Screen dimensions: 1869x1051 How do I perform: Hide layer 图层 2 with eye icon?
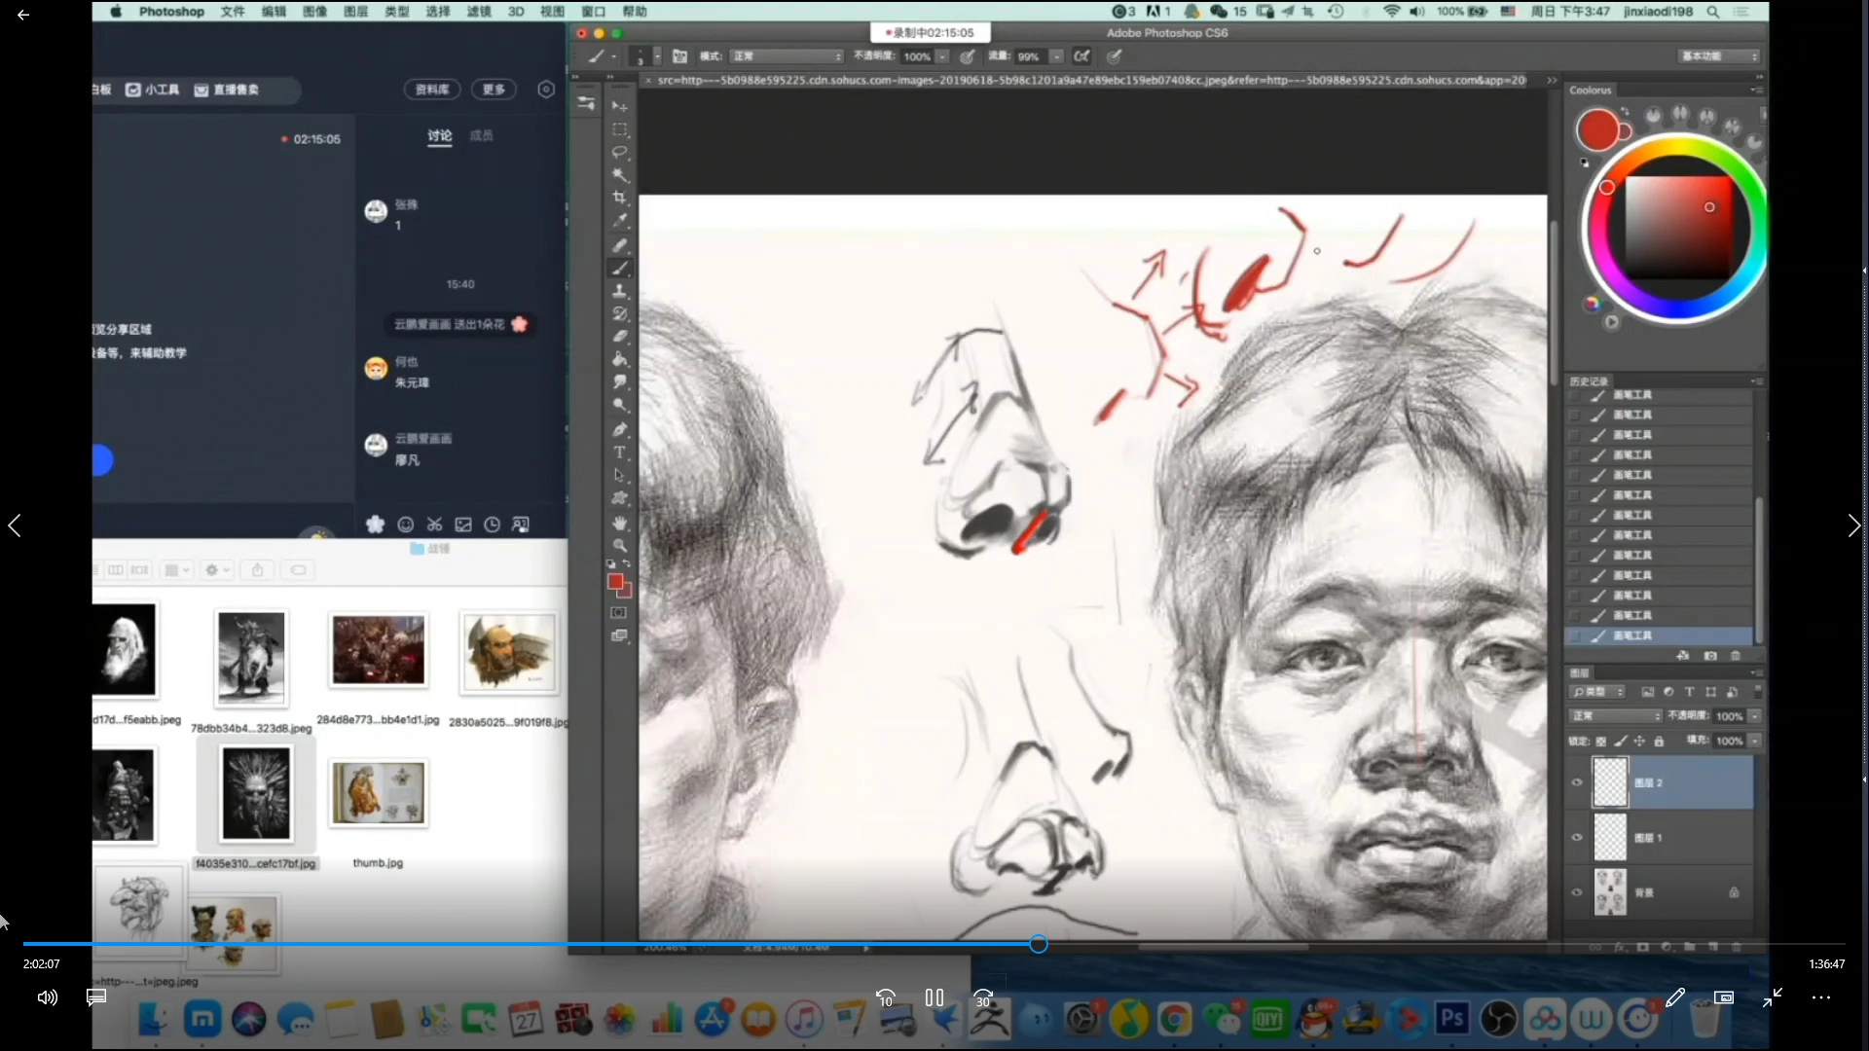coord(1577,782)
